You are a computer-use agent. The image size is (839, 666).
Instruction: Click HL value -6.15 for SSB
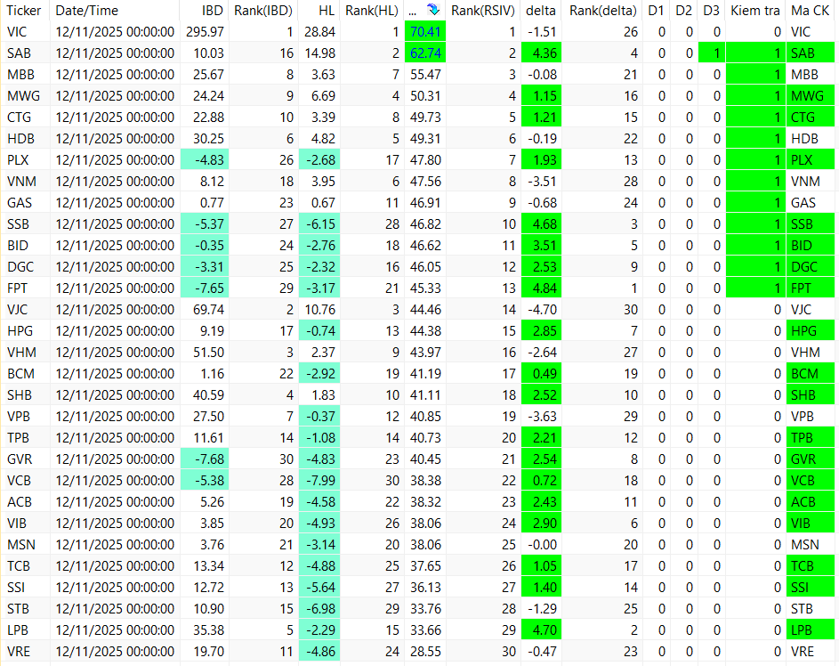319,224
